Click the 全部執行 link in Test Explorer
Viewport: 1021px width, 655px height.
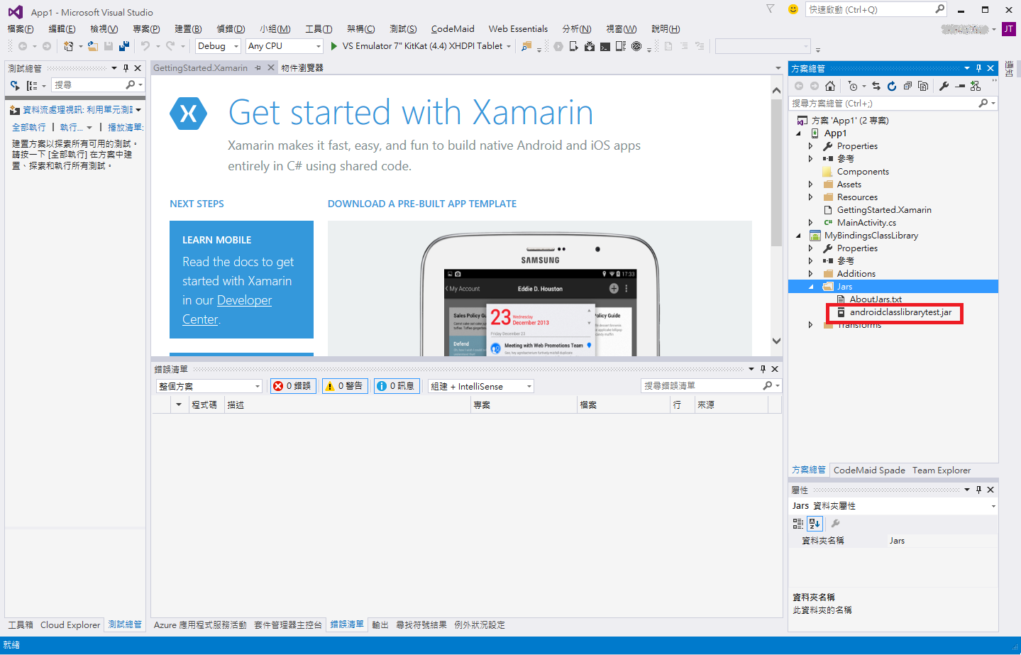(x=29, y=128)
